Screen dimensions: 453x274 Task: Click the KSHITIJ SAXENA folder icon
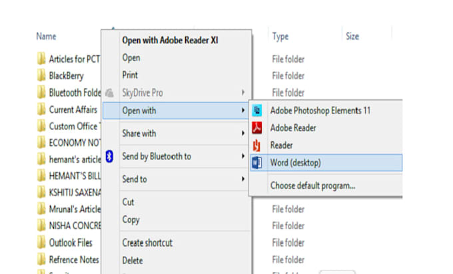click(x=41, y=192)
